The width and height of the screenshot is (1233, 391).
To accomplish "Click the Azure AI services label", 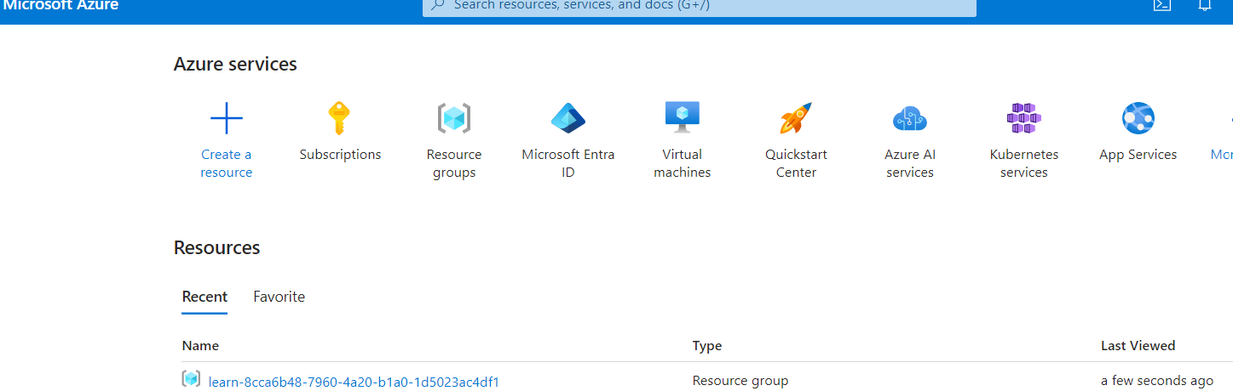I will pos(910,163).
